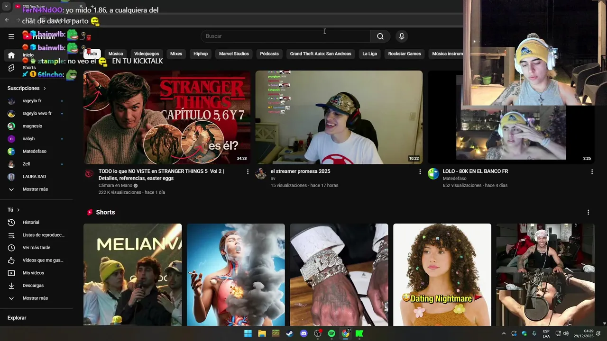Open rageylo fr subscription channel
Image resolution: width=607 pixels, height=341 pixels.
point(37,101)
